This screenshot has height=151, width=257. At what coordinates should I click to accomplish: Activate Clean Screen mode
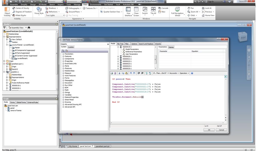[136, 12]
